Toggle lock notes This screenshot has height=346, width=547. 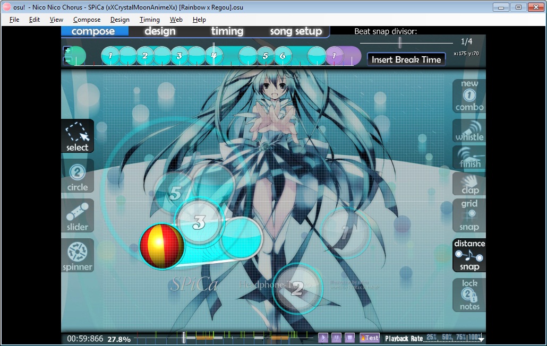click(x=469, y=295)
